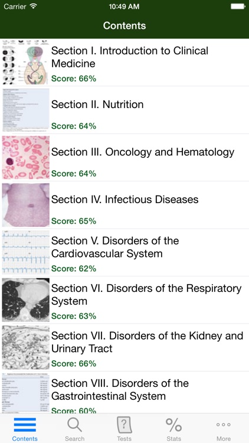Open the Tests question-mark icon
This screenshot has width=249, height=443.
tap(125, 425)
